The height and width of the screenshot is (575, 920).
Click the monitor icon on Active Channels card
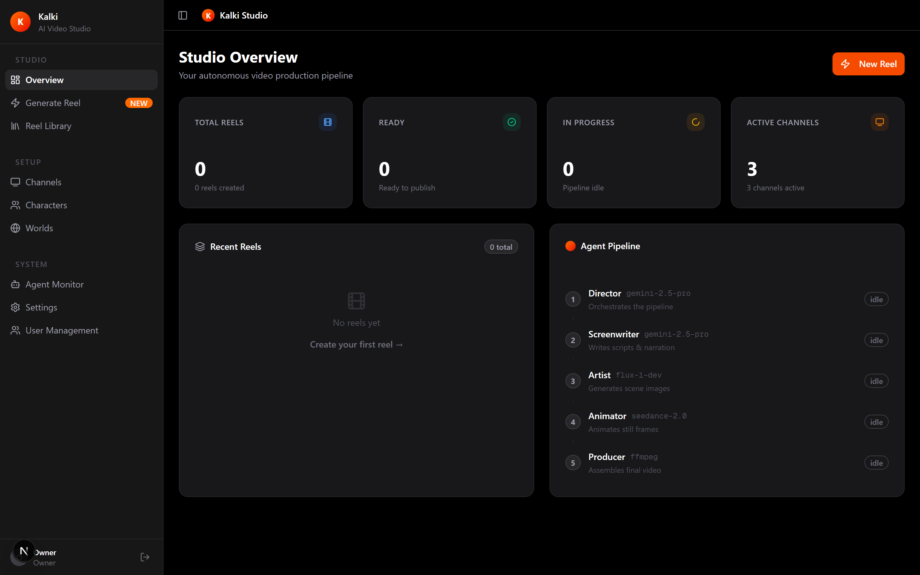(x=879, y=122)
